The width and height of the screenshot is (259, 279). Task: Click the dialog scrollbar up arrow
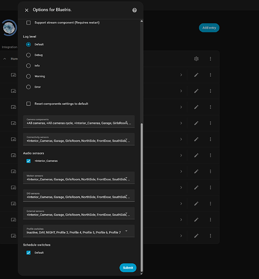pyautogui.click(x=141, y=21)
